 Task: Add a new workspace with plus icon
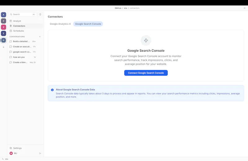click(x=3, y=47)
